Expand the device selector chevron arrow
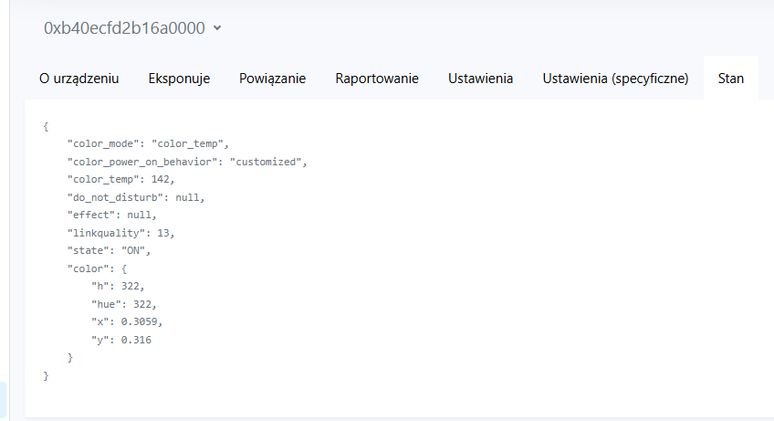 (217, 28)
